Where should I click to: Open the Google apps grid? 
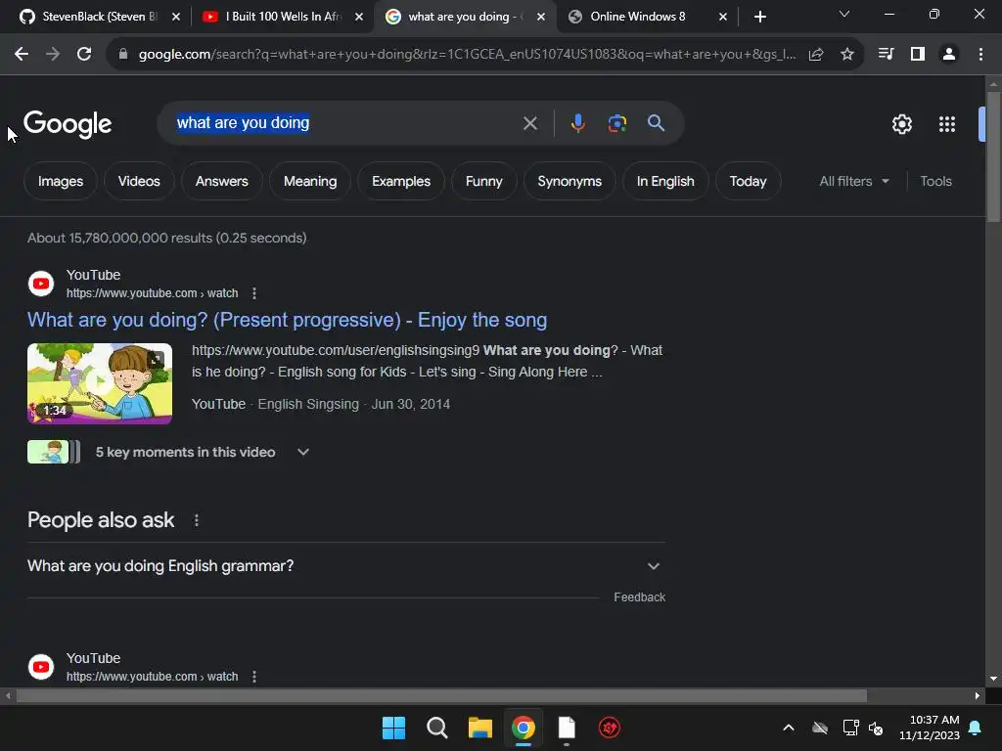point(947,124)
